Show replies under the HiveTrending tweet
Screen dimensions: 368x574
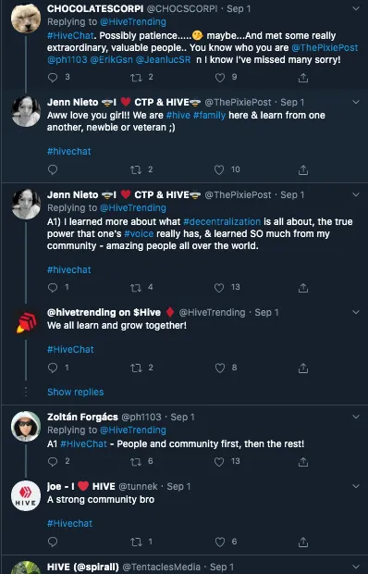coord(76,392)
